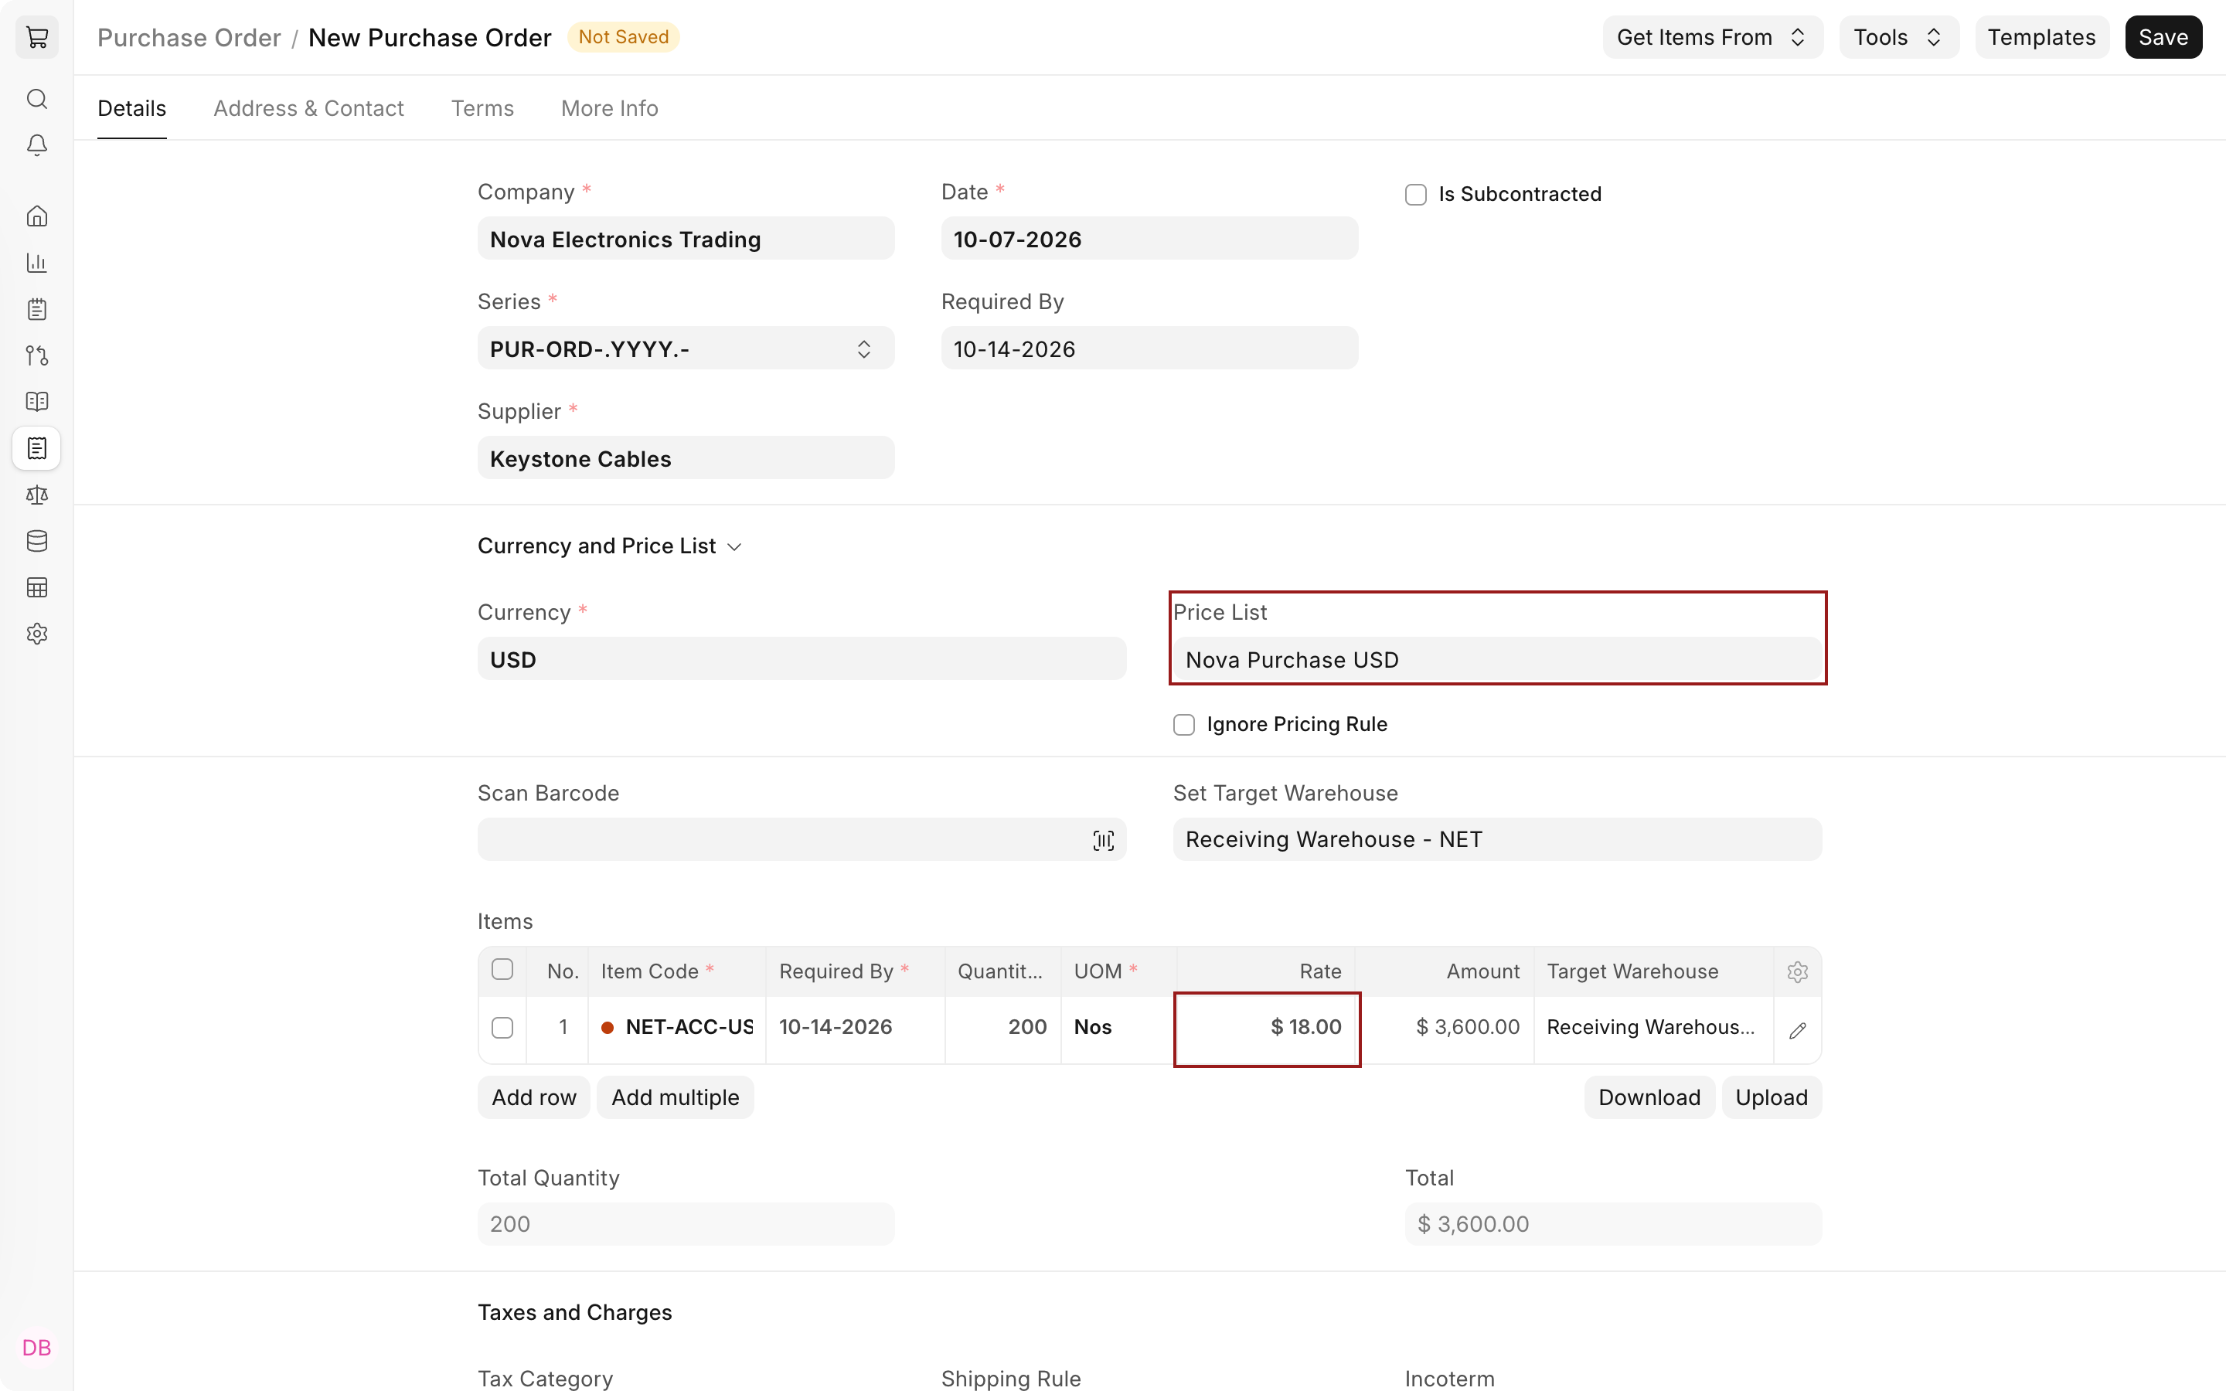
Task: Edit row 1 with pencil icon
Action: (x=1797, y=1030)
